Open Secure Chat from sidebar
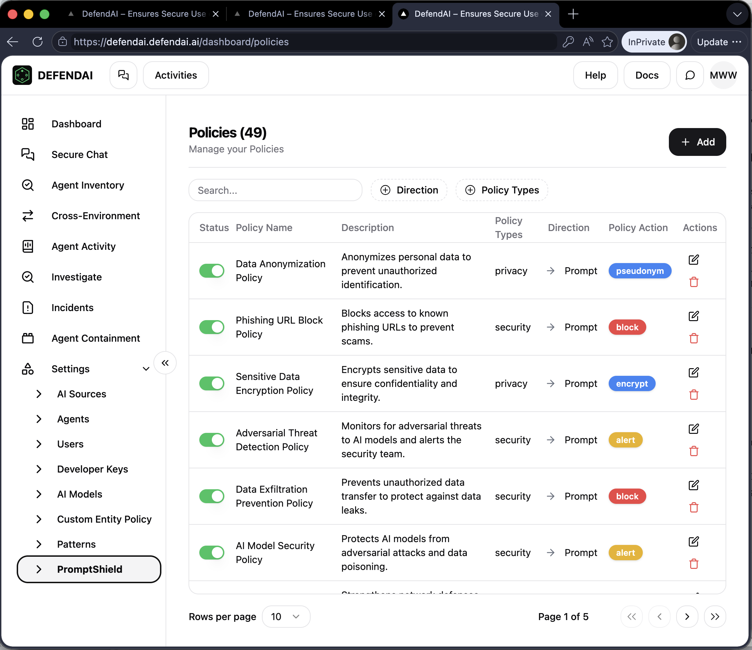Screen dimensions: 752x650 pos(80,155)
